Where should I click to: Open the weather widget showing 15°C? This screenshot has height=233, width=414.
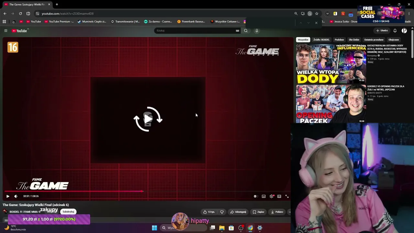[15, 228]
